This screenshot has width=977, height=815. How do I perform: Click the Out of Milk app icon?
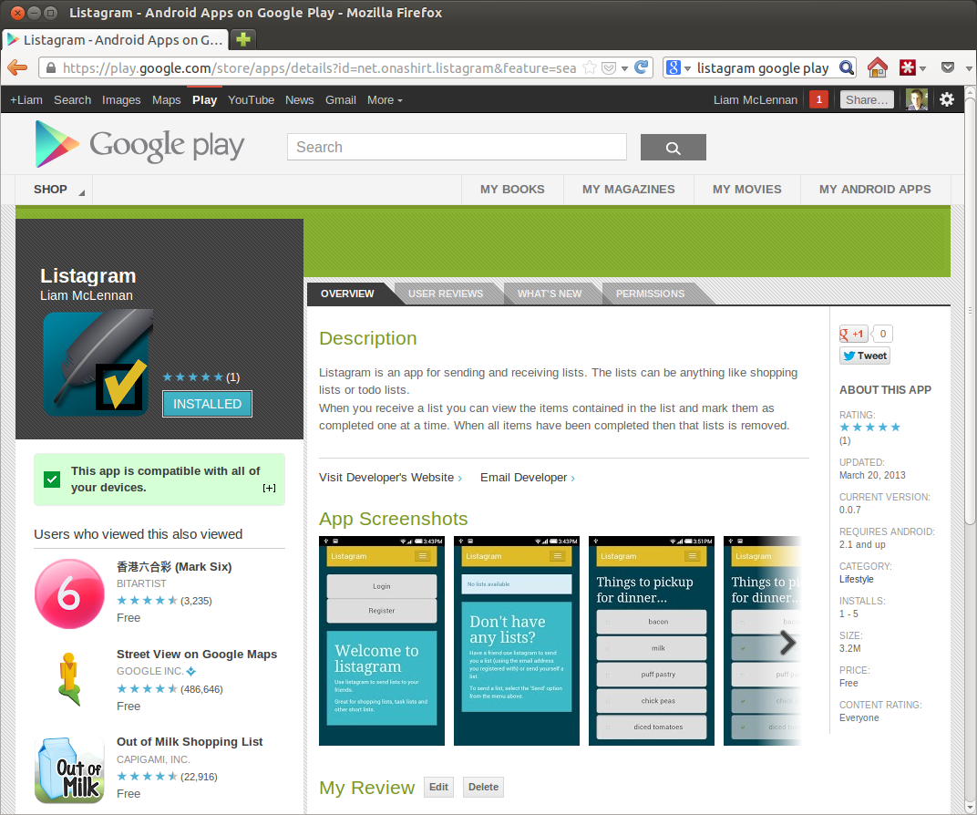coord(69,769)
